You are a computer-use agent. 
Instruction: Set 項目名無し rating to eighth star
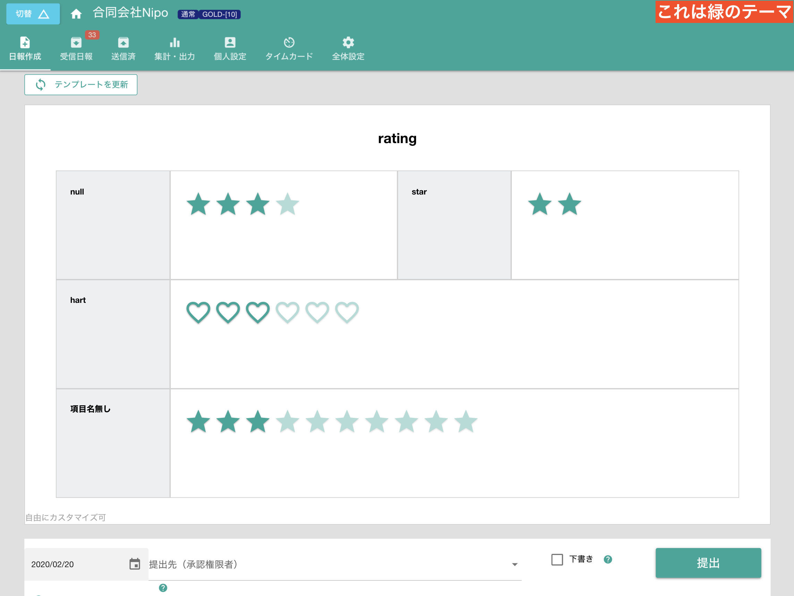tap(406, 421)
